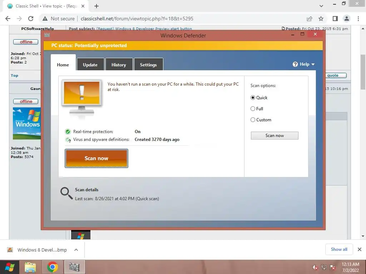This screenshot has height=274, width=366.
Task: Switch to the Update tab
Action: [90, 65]
